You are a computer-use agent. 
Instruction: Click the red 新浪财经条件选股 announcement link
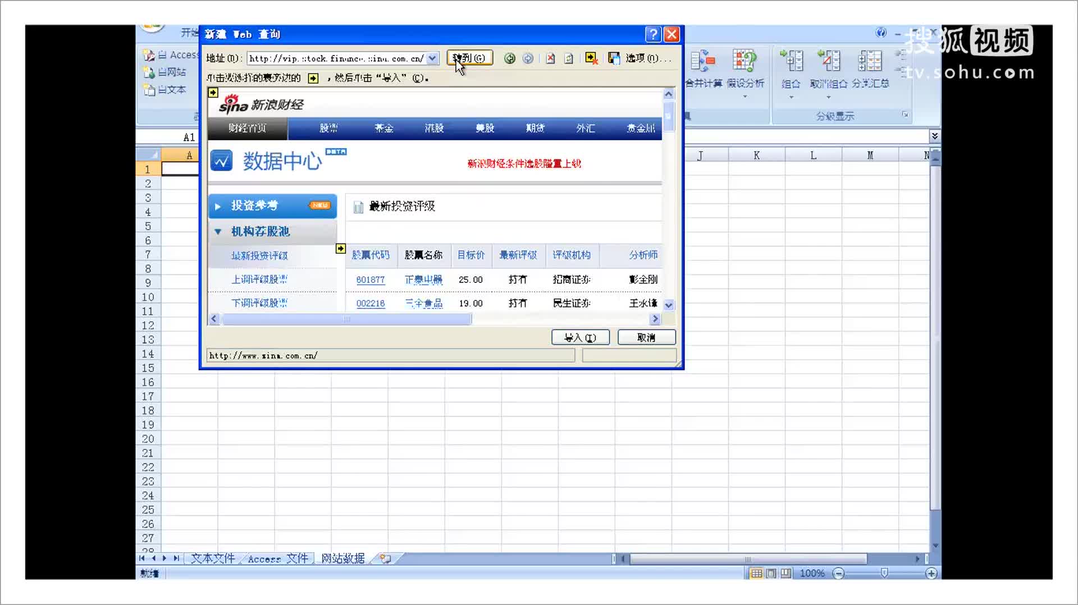[x=524, y=163]
